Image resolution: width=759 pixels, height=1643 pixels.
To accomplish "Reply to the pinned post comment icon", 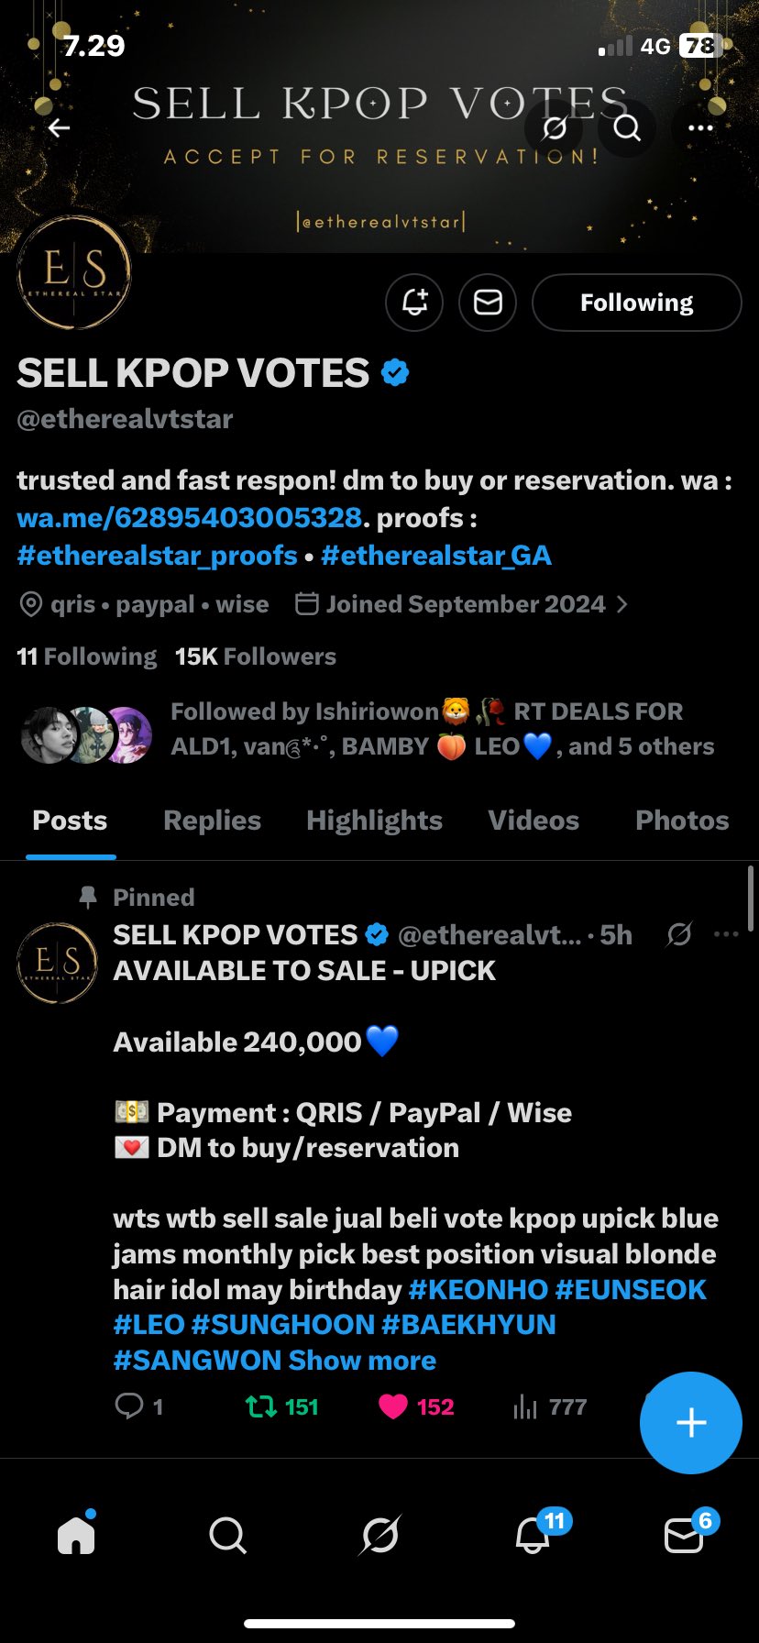I will (129, 1406).
